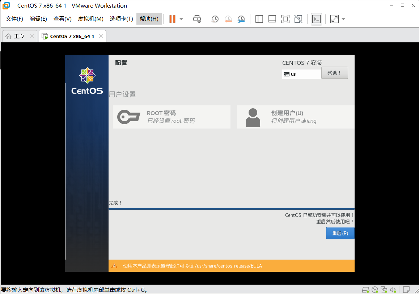Expand the power options dropdown arrow
The width and height of the screenshot is (419, 294).
point(181,19)
